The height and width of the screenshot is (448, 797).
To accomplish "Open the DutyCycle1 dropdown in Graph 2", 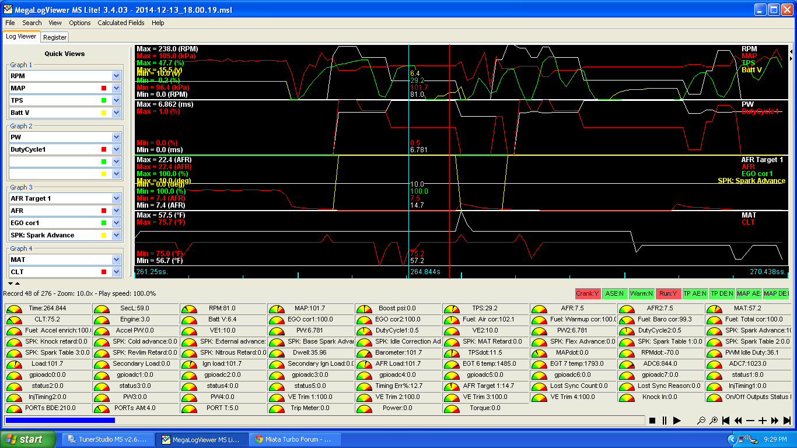I will click(116, 149).
